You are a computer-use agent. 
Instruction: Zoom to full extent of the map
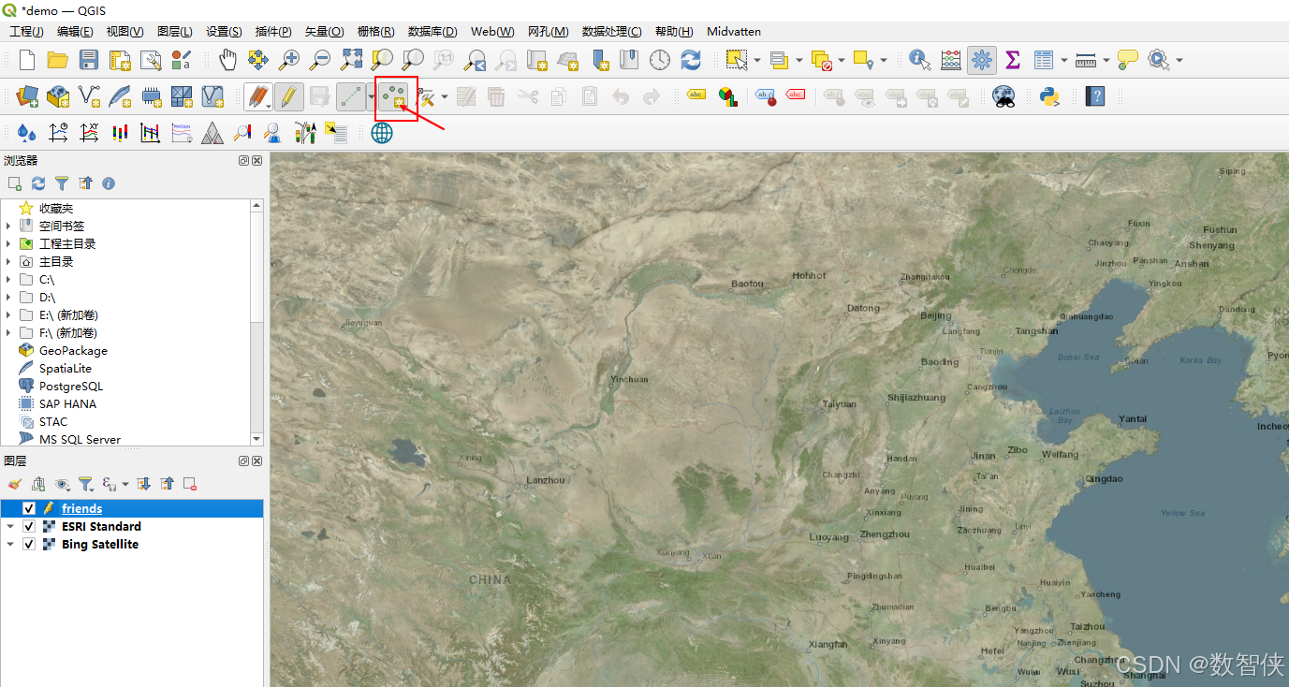tap(351, 60)
